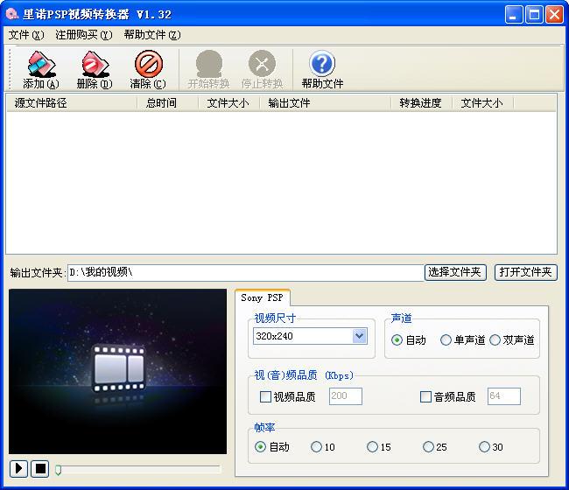569x490 pixels.
Task: Play the preview video
Action: click(x=19, y=469)
